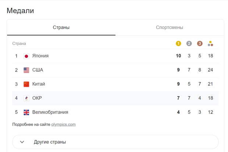Click the silver medal column icon
Screen dimensions: 228x152
(189, 43)
